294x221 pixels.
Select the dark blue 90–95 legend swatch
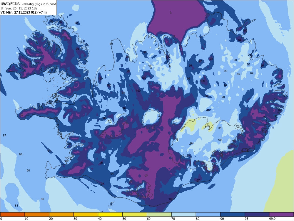click(233, 215)
